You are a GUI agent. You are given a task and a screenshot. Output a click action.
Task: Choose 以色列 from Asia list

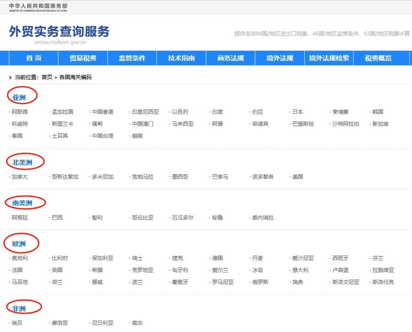(x=180, y=112)
